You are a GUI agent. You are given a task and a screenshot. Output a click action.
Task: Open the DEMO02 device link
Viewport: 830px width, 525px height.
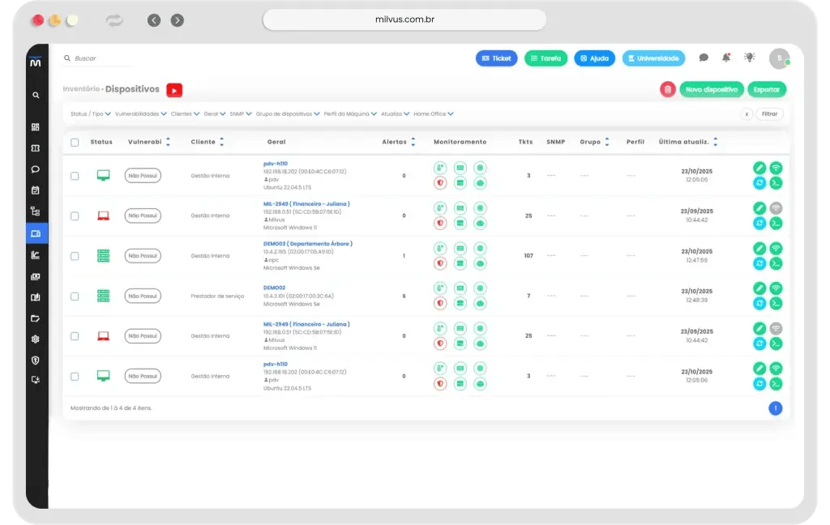(274, 288)
